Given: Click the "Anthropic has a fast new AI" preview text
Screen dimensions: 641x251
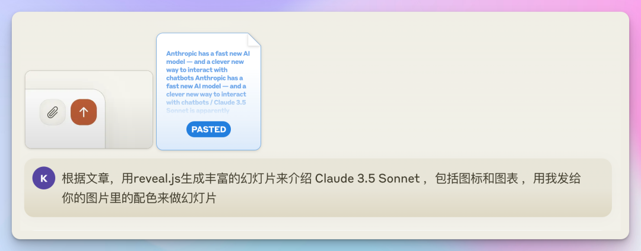Looking at the screenshot, I should 208,53.
